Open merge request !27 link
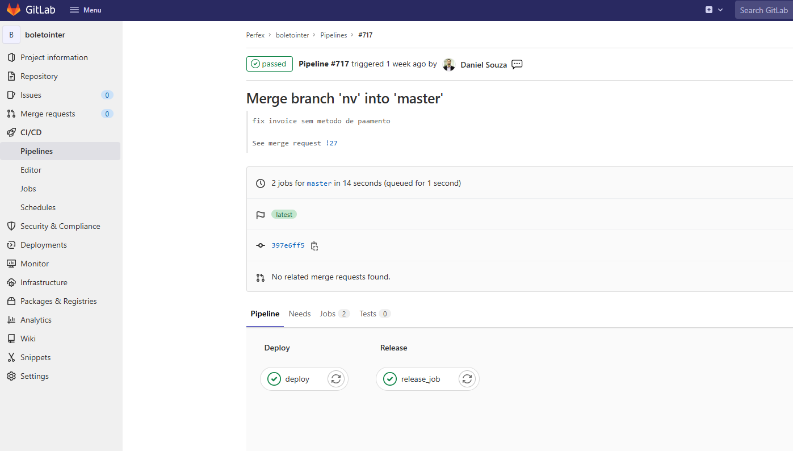Viewport: 793px width, 451px height. (332, 143)
